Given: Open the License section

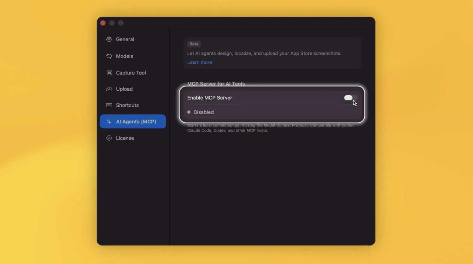Looking at the screenshot, I should [x=125, y=138].
